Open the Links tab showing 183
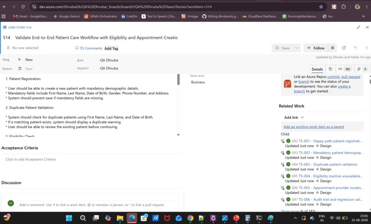The image size is (371, 224). 344,69
